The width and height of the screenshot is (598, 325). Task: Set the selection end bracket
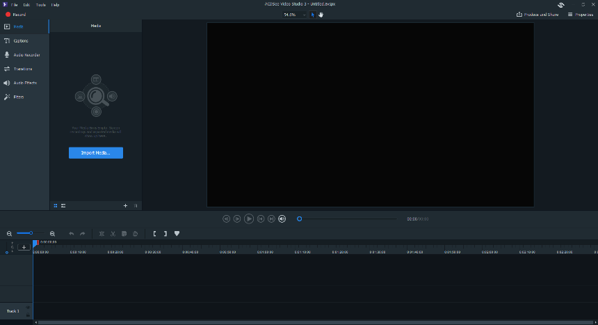165,234
